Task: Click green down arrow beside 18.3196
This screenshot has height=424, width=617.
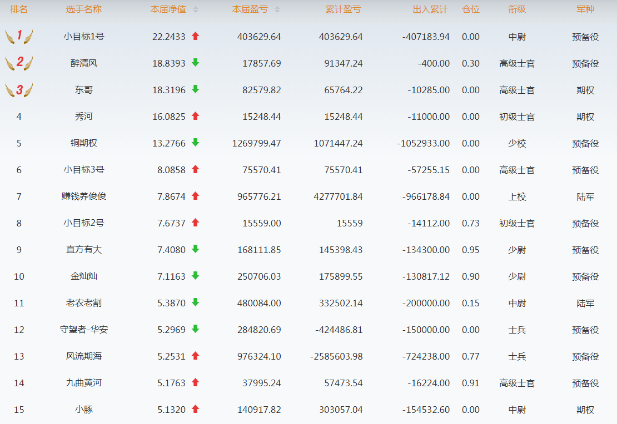Action: click(x=195, y=89)
